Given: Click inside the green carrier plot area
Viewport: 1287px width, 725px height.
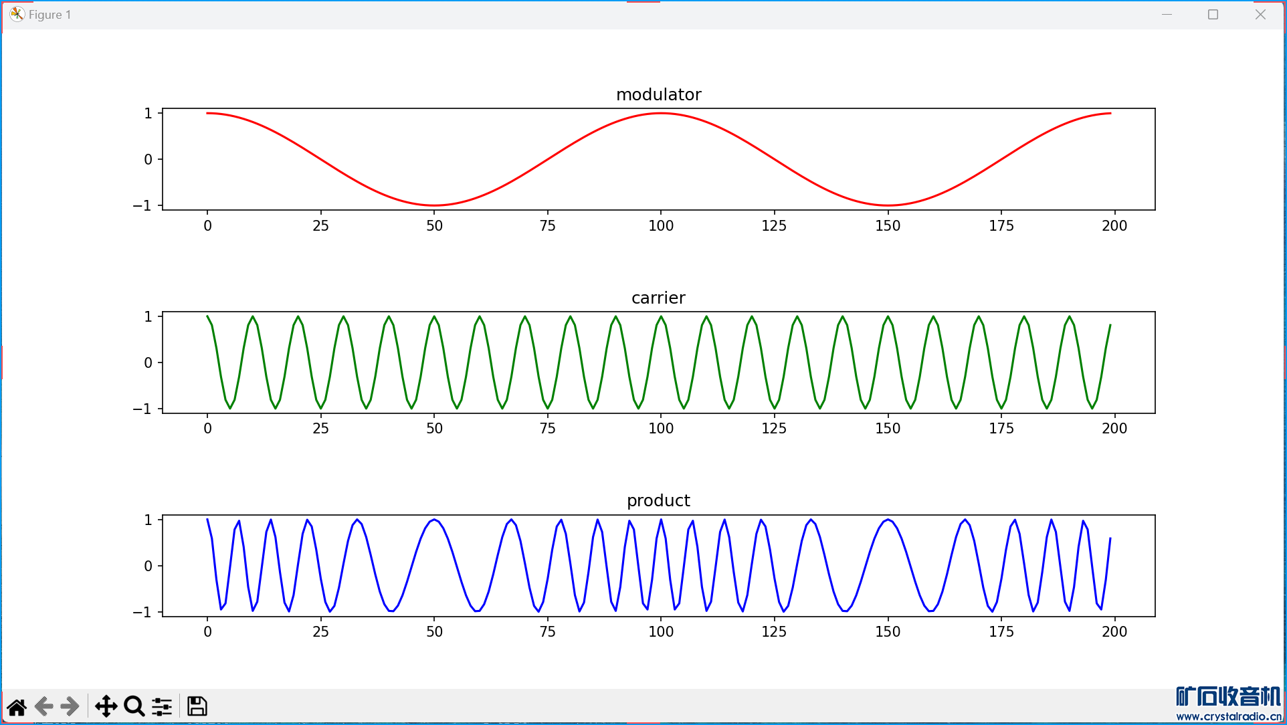Looking at the screenshot, I should tap(658, 362).
